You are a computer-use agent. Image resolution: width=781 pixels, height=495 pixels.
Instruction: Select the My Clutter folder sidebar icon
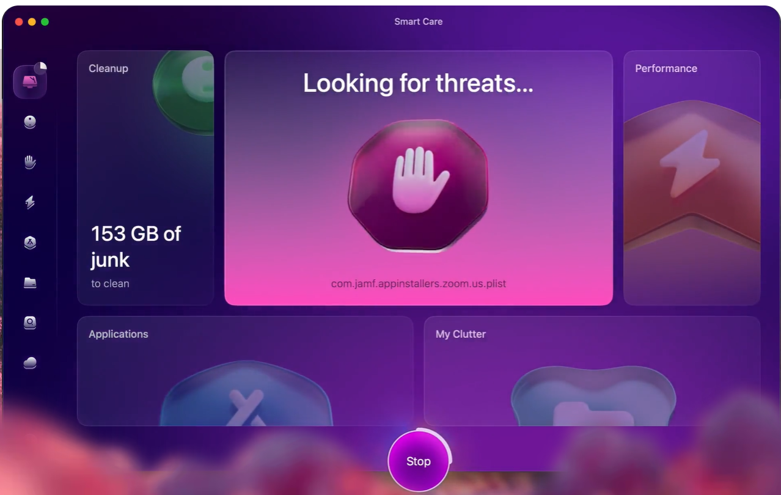coord(30,282)
